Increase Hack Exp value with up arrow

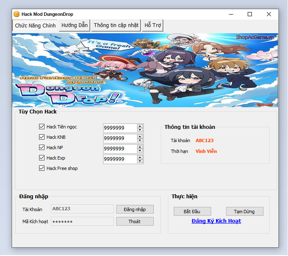(x=140, y=158)
